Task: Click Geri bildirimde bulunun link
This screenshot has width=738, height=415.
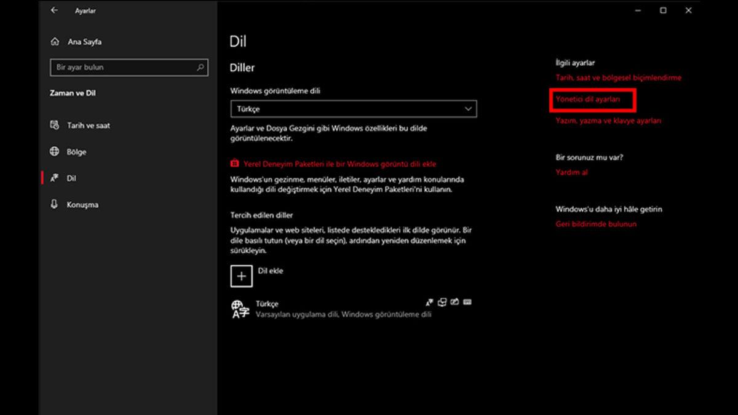Action: tap(595, 224)
